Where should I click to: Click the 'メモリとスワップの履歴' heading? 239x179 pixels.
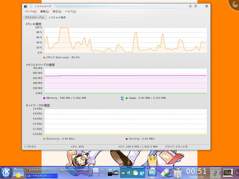(40, 65)
